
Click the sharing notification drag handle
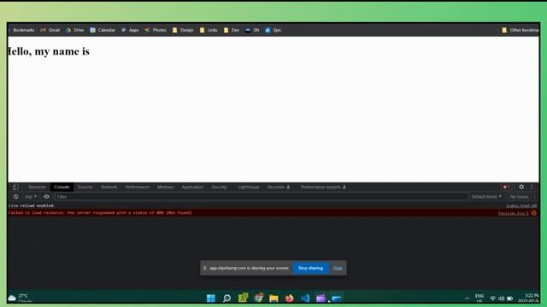pos(205,268)
